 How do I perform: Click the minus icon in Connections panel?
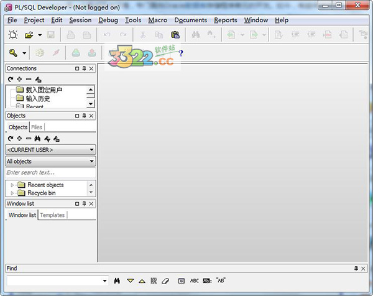coord(29,79)
